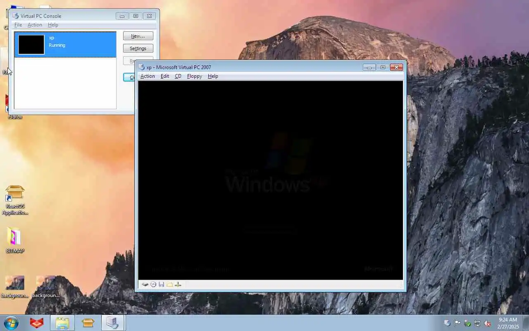Restore down the xp Virtual PC 2007 window
Image resolution: width=529 pixels, height=331 pixels.
click(x=383, y=67)
